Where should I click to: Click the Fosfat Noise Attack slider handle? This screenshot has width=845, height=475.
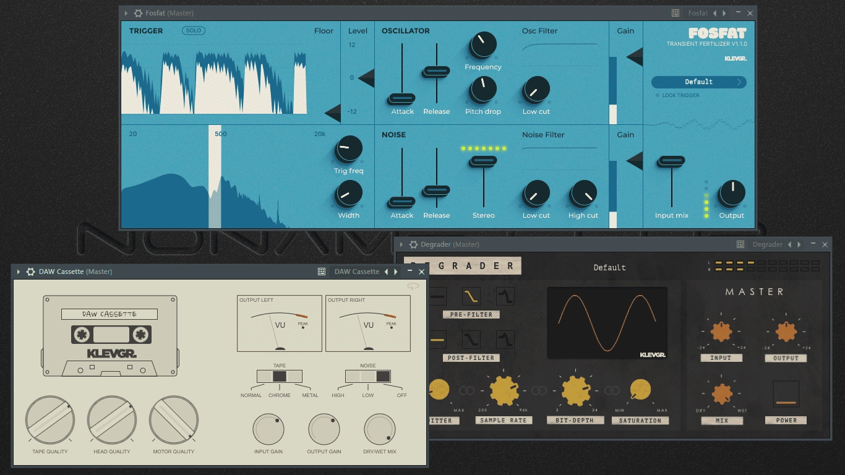(x=402, y=202)
